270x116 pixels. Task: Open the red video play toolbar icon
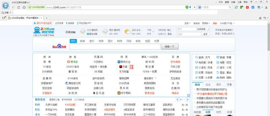pos(247,7)
